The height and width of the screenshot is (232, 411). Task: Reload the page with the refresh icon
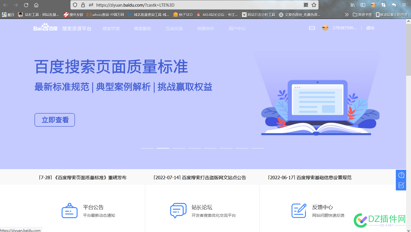[x=26, y=5]
